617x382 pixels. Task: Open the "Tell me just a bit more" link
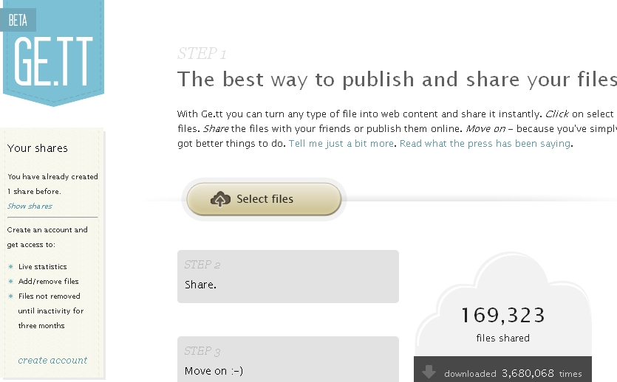click(342, 144)
